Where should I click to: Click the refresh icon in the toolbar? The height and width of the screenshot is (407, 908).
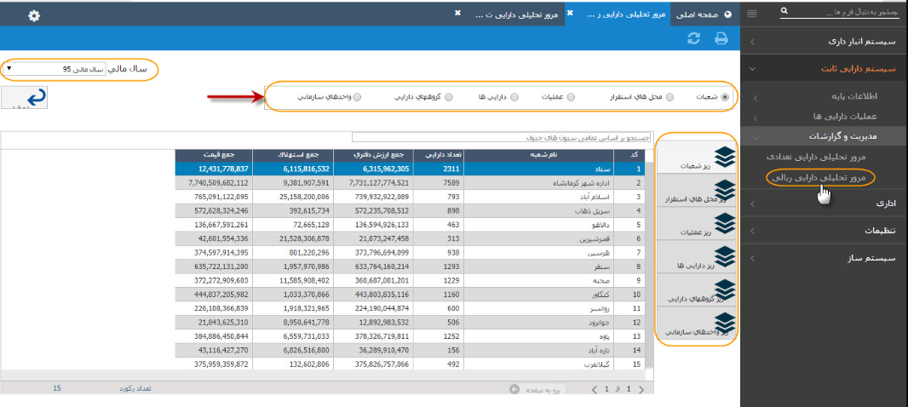[x=694, y=38]
